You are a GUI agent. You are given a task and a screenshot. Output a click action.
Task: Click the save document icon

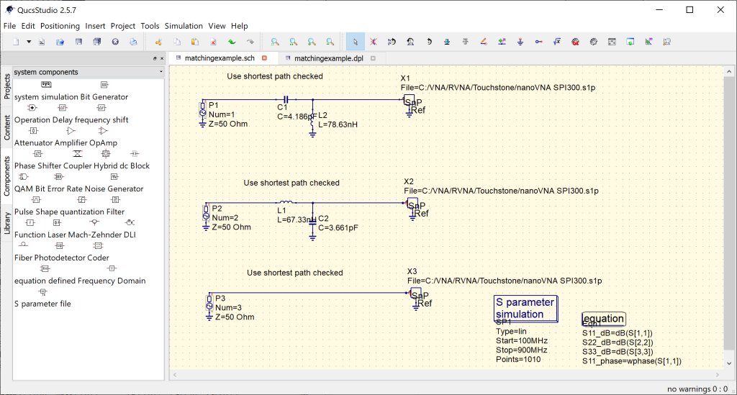pyautogui.click(x=78, y=42)
